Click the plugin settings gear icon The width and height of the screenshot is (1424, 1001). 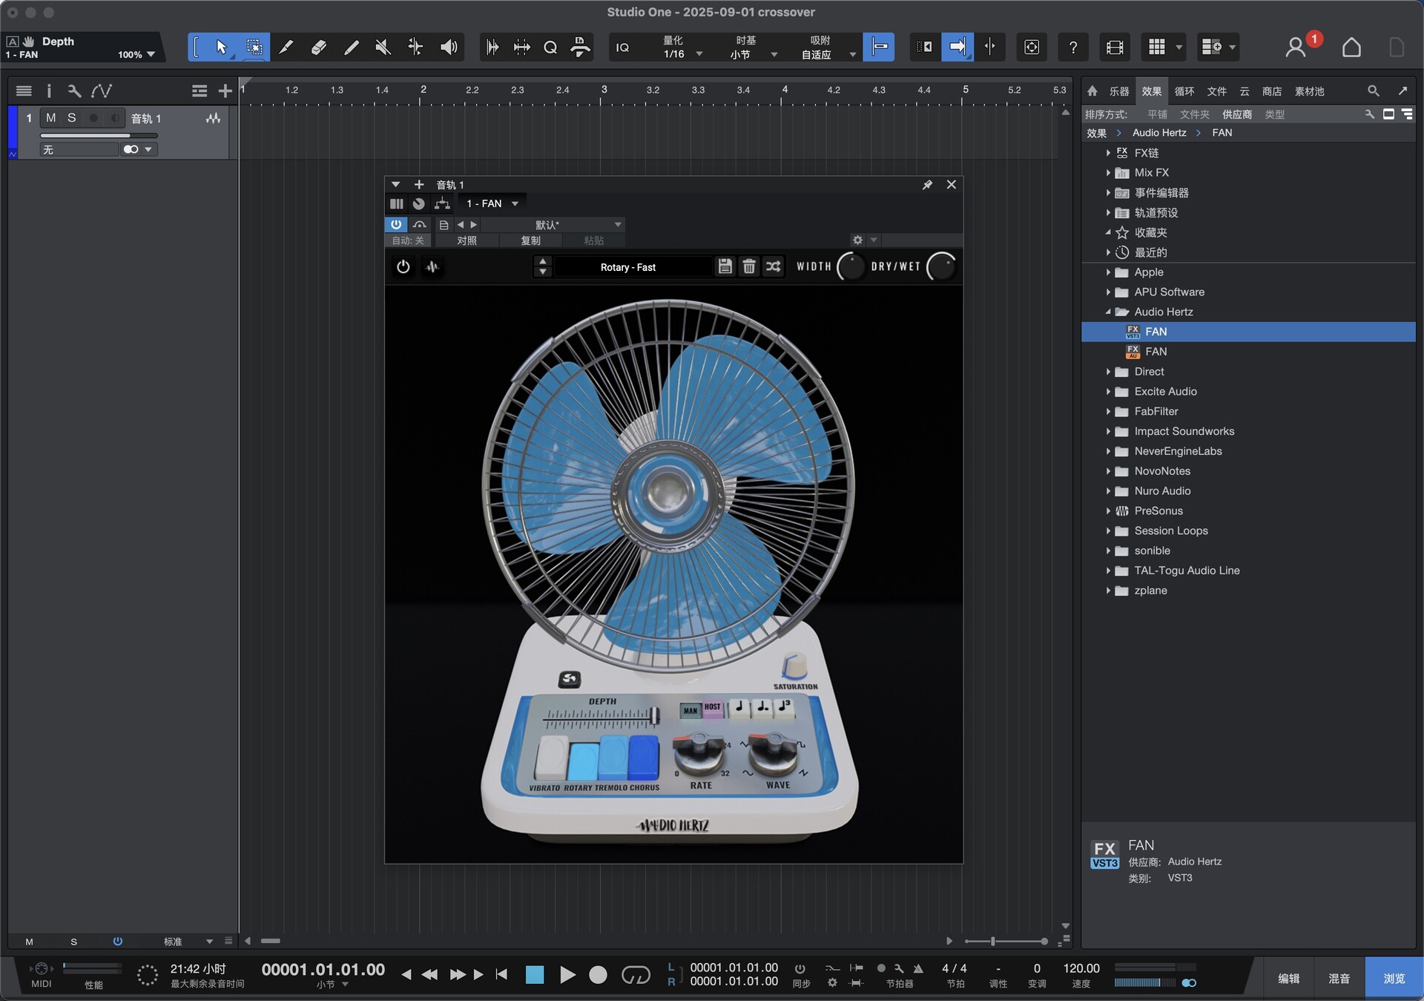(x=857, y=240)
